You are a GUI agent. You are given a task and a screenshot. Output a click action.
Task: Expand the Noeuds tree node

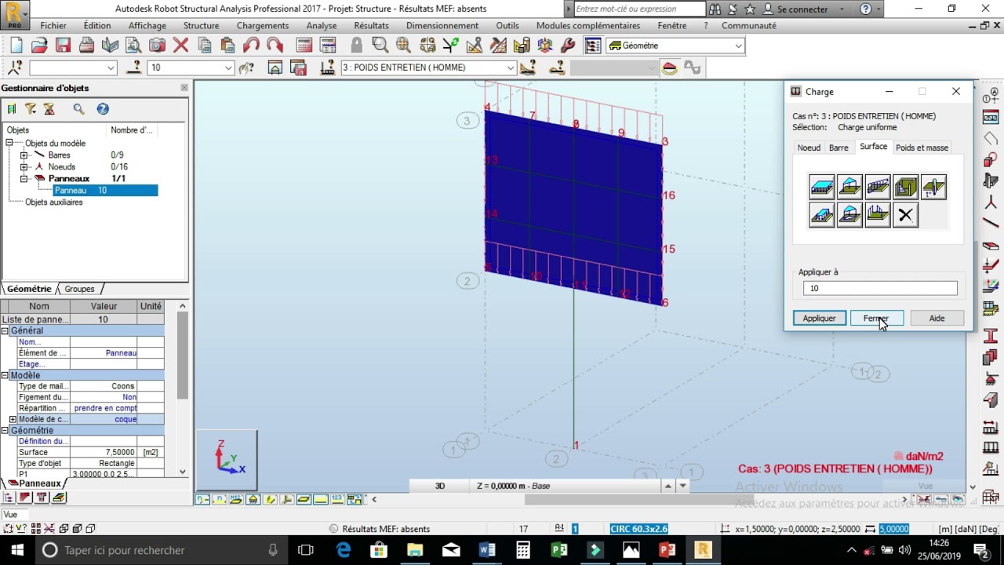(24, 167)
